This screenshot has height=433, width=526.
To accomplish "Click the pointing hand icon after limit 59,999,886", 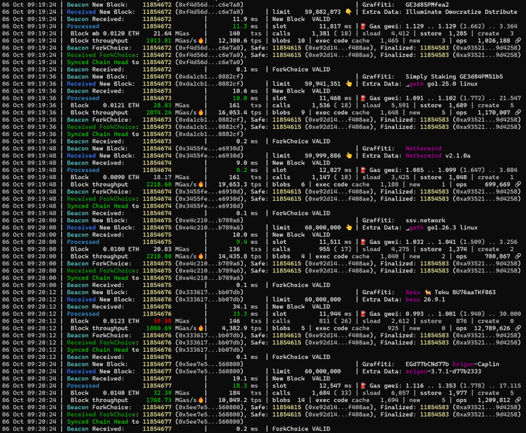I will [349, 156].
